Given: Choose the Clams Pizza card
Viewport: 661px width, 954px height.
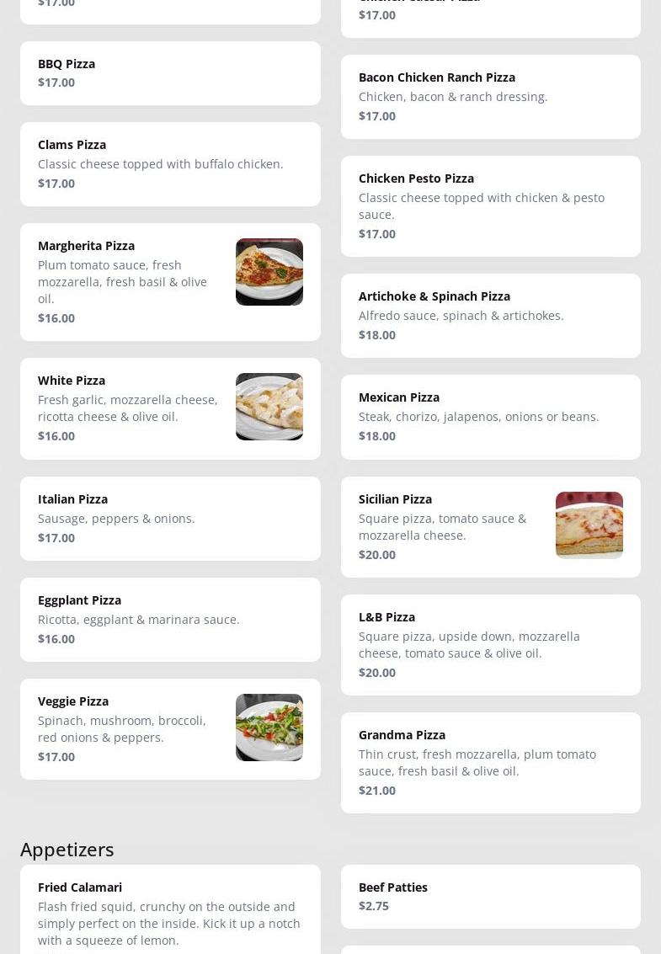Looking at the screenshot, I should (x=170, y=164).
